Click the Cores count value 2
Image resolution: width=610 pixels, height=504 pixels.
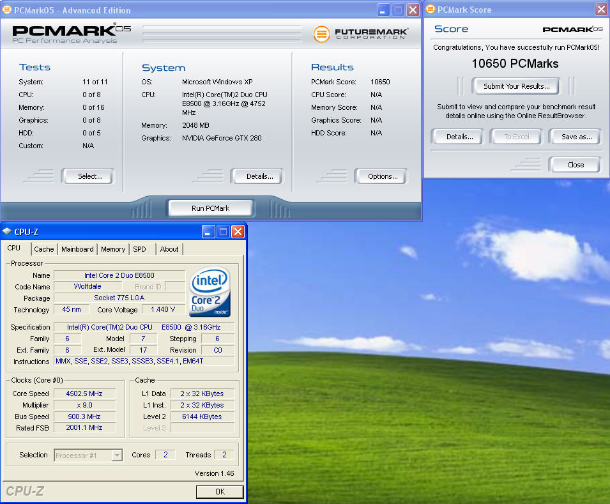coord(165,455)
